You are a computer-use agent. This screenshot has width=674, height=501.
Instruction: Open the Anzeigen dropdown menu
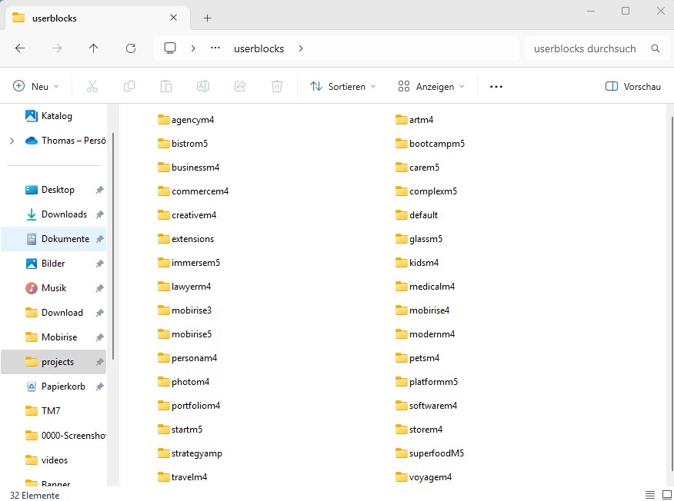(x=431, y=87)
